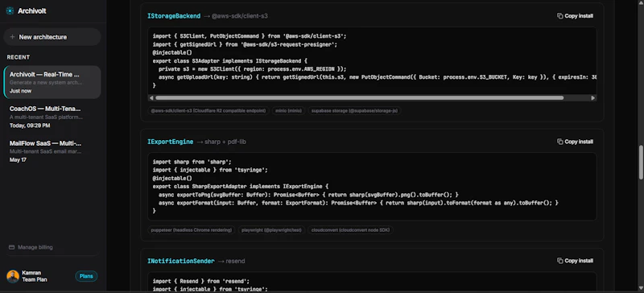Click the Archivolt logo icon

pos(10,11)
